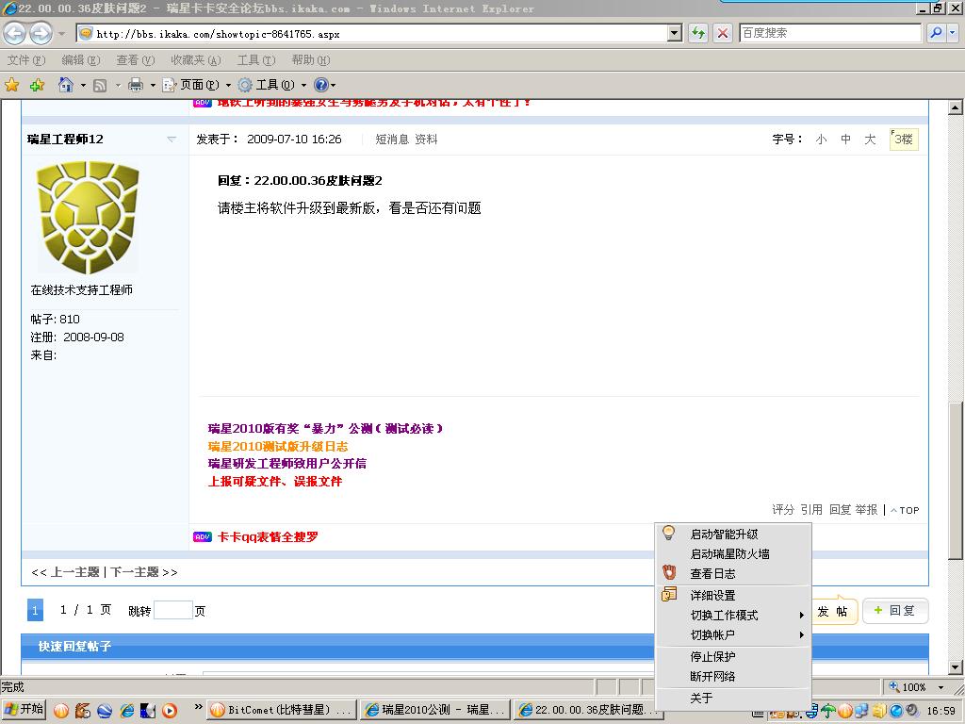Open 短消息 link for the poster
The image size is (965, 724).
pyautogui.click(x=392, y=140)
